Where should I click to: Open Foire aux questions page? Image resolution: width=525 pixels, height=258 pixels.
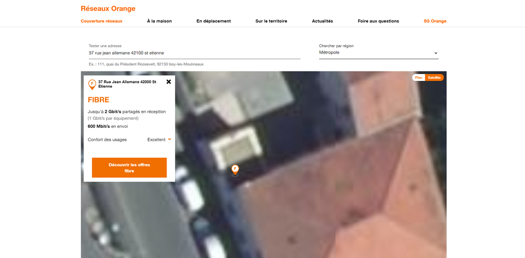coord(378,21)
